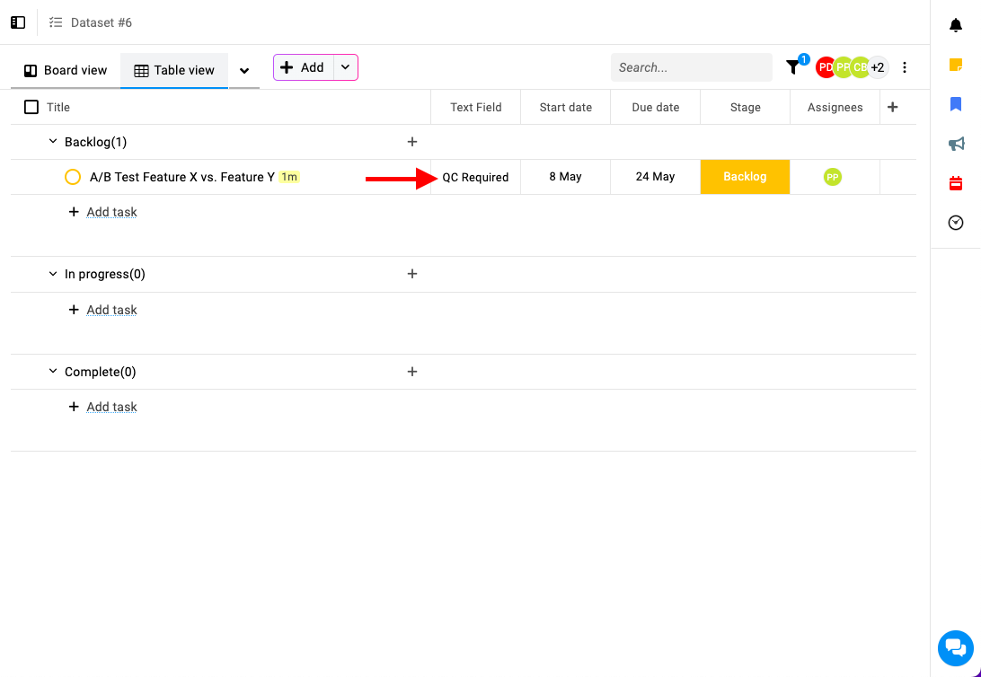Select the Table view tab

[174, 70]
